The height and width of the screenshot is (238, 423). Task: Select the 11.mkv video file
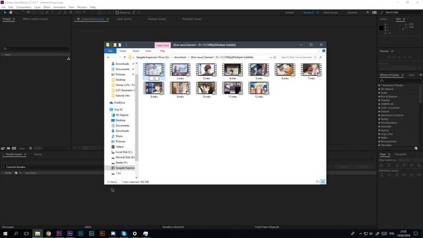click(233, 90)
